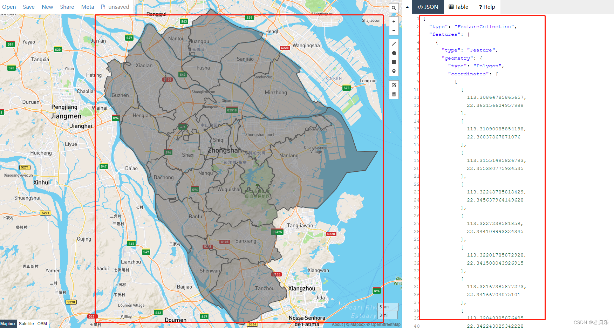Click the map search magnifier icon
Viewport: 614px width, 328px height.
click(x=394, y=8)
